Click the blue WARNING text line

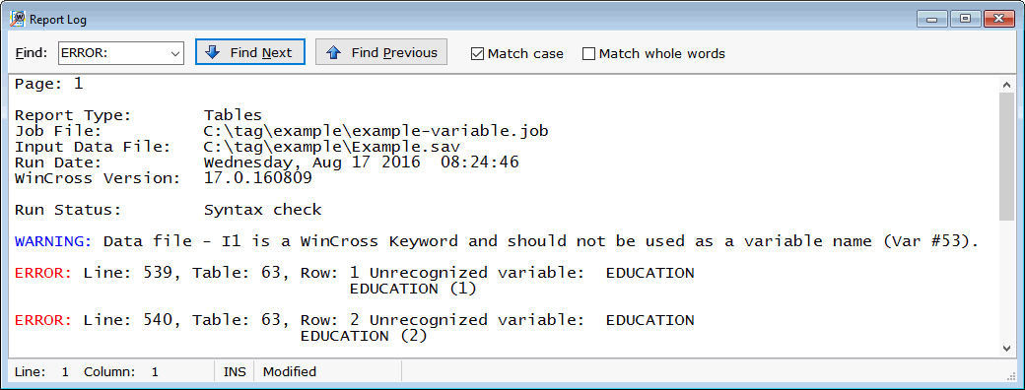pyautogui.click(x=497, y=241)
